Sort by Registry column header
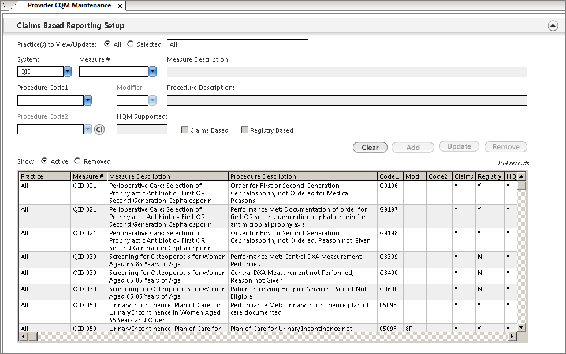The image size is (566, 354). point(490,176)
